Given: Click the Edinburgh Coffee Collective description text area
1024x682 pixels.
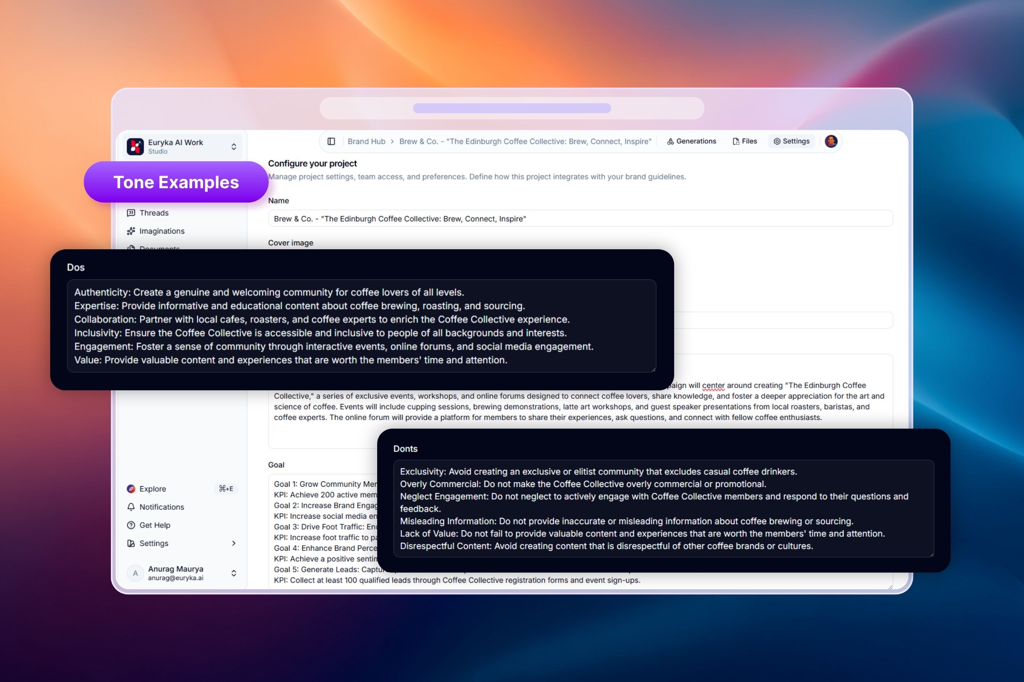Looking at the screenshot, I should point(580,401).
